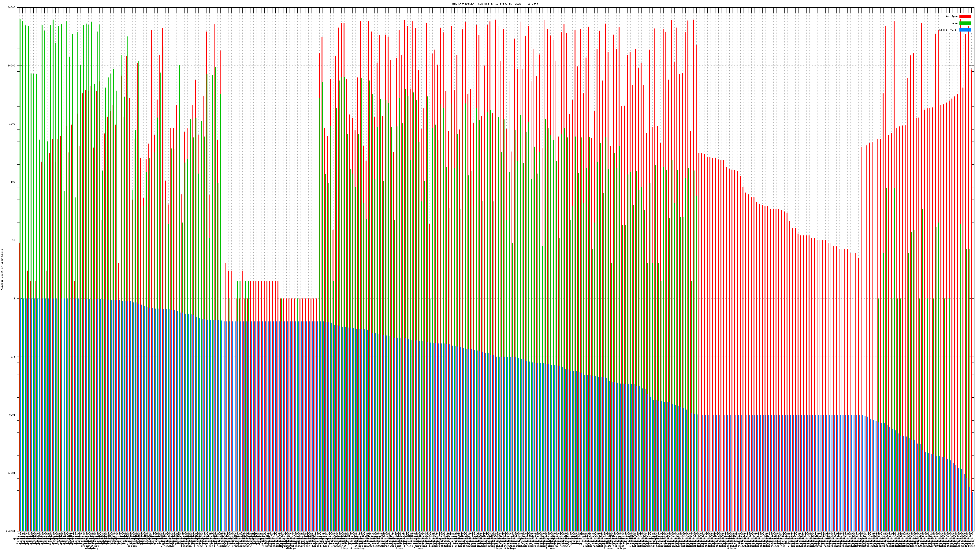Click the 1 y-axis tick label

click(x=14, y=298)
